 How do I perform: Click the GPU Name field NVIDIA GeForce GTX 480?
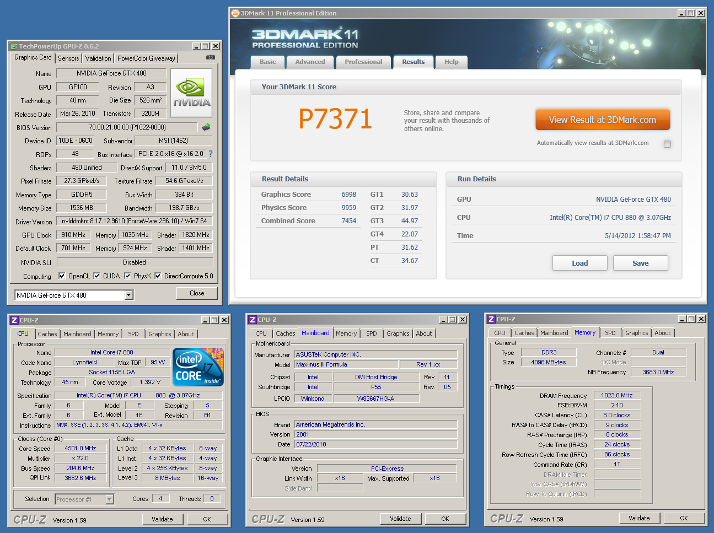pyautogui.click(x=111, y=73)
